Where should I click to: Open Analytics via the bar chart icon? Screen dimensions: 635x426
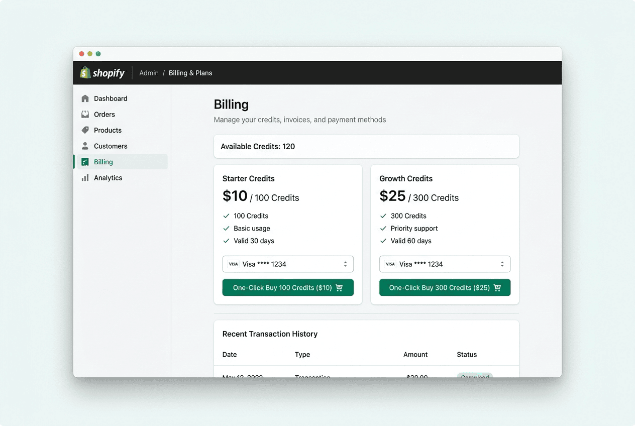pyautogui.click(x=85, y=177)
